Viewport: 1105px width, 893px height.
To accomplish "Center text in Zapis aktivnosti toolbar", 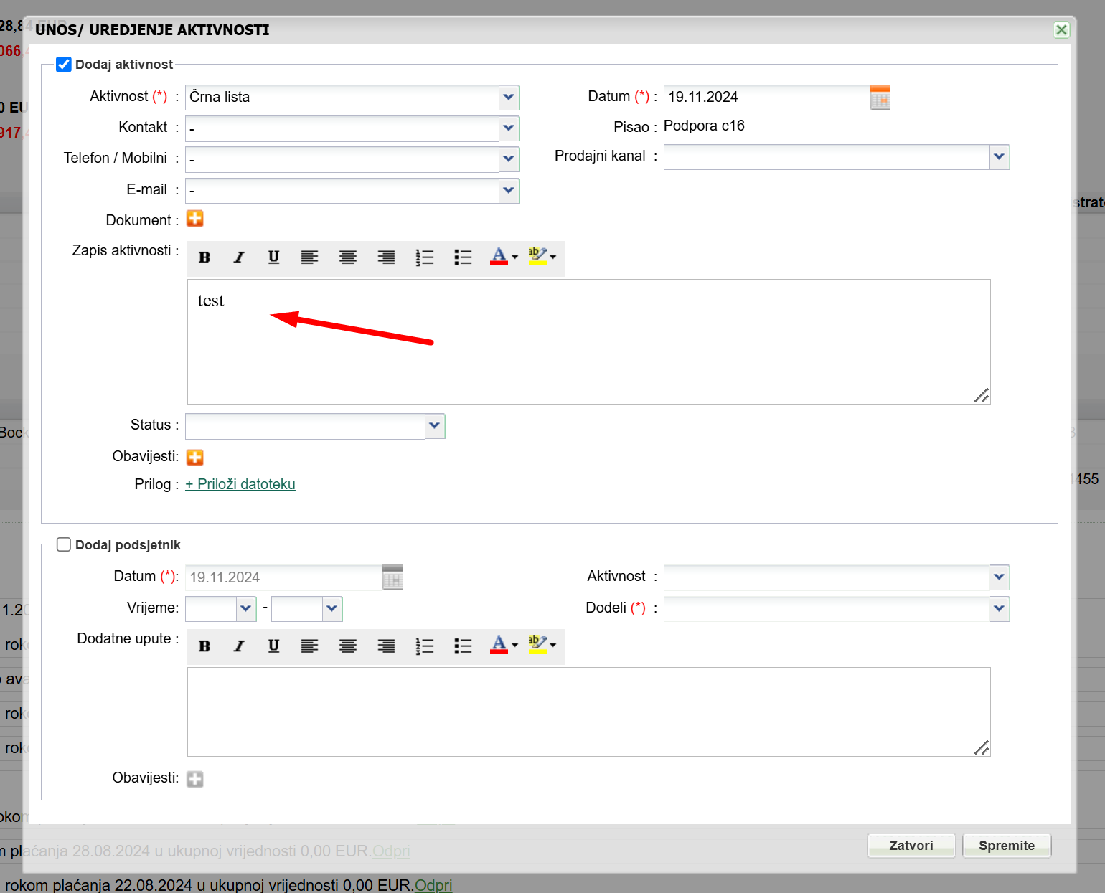I will [348, 257].
